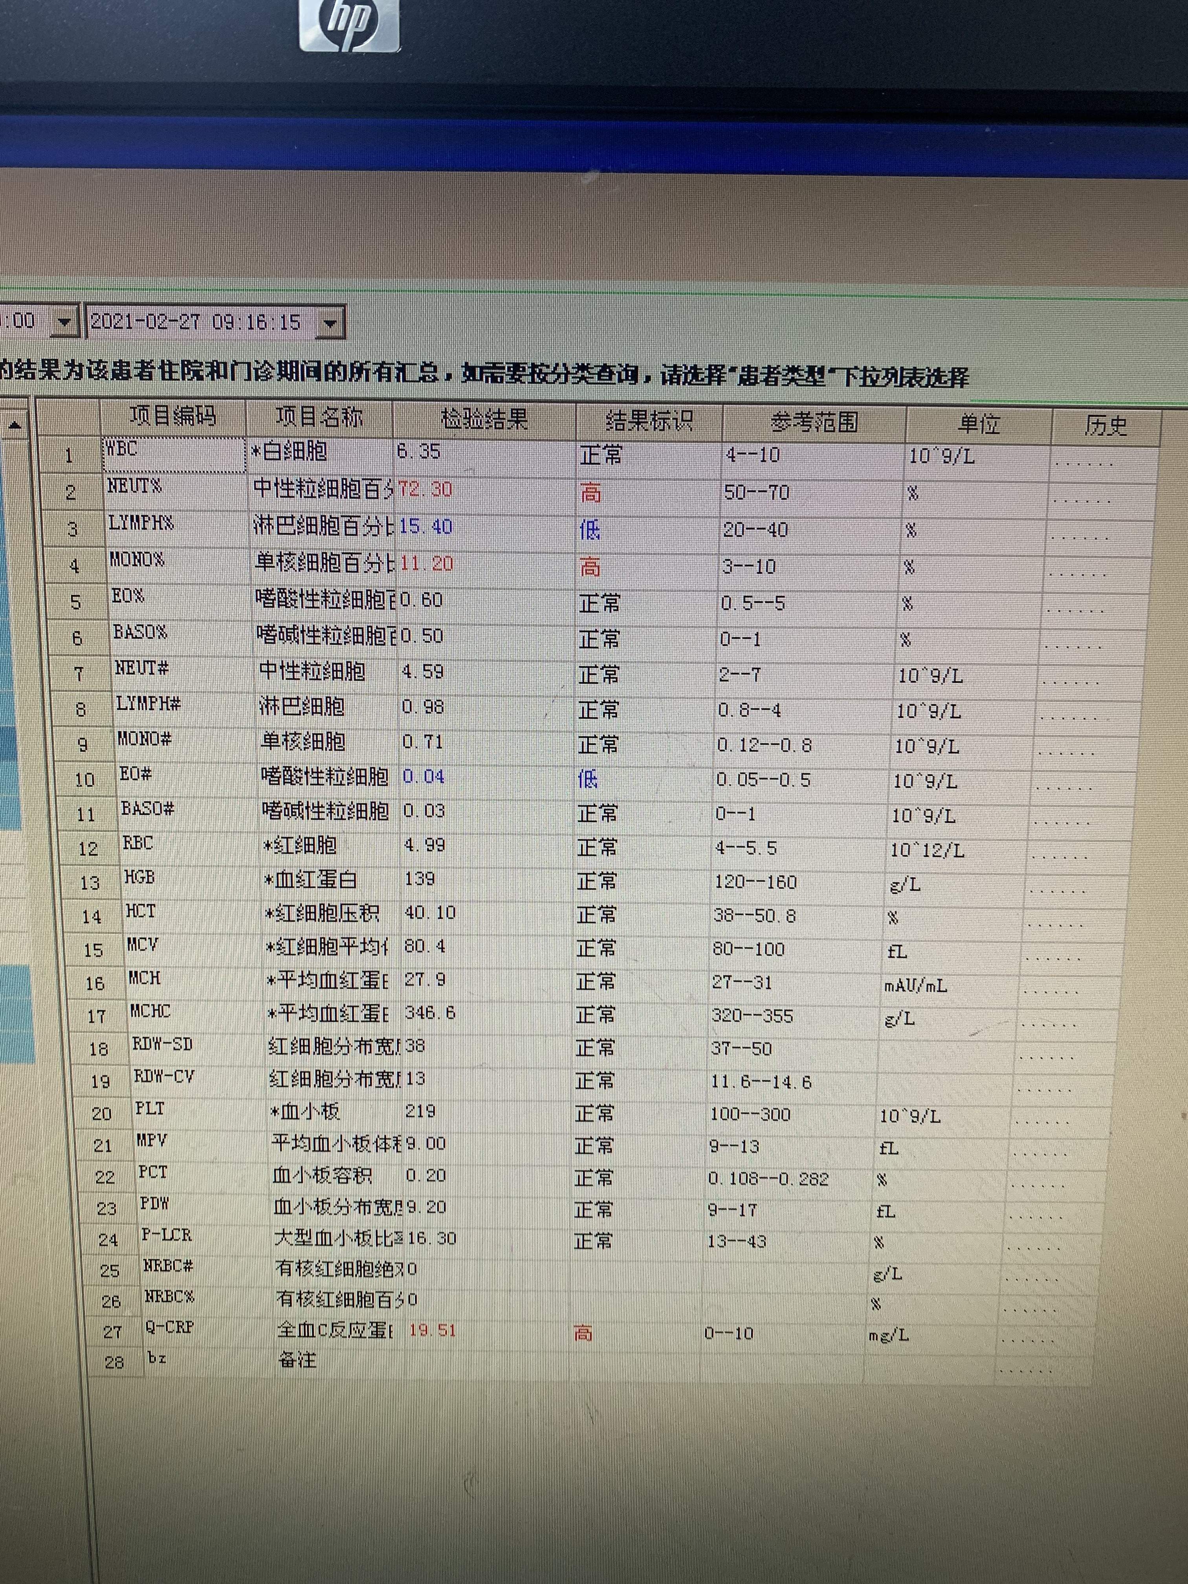Click the 血红蛋白 item name cell
The width and height of the screenshot is (1188, 1584).
coord(310,880)
